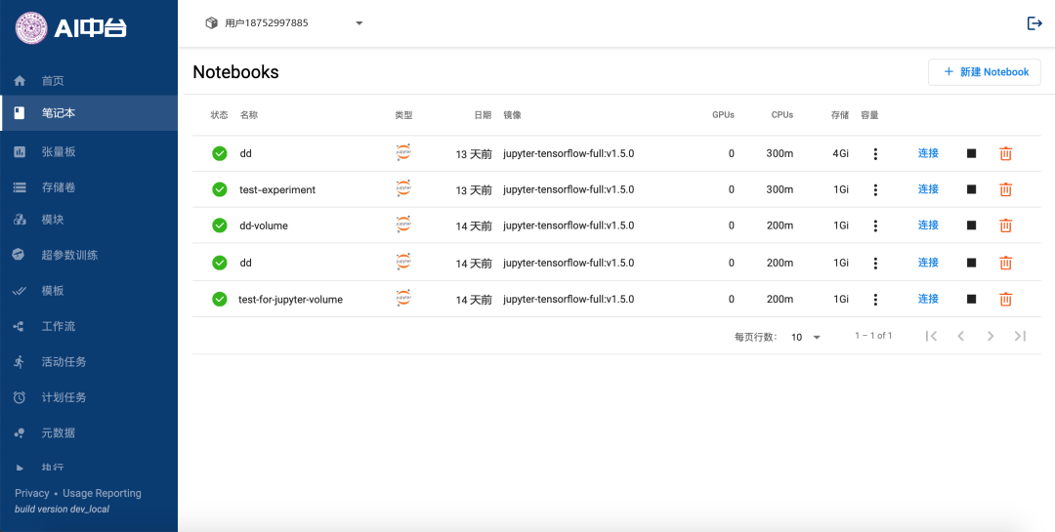This screenshot has width=1055, height=532.
Task: Click the test-experiment notebook name
Action: point(277,189)
